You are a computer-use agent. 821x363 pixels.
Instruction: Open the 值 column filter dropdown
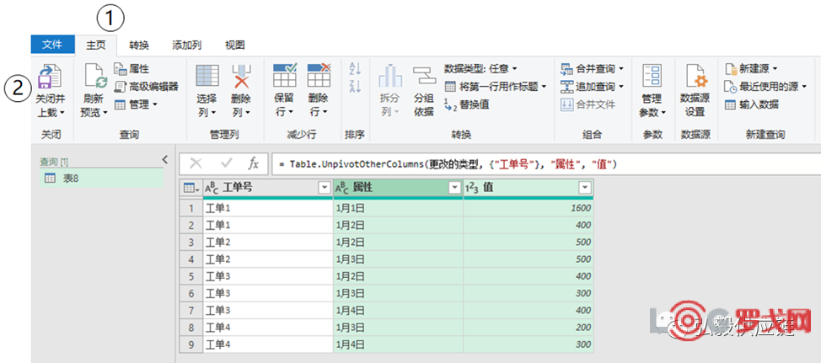coord(585,188)
